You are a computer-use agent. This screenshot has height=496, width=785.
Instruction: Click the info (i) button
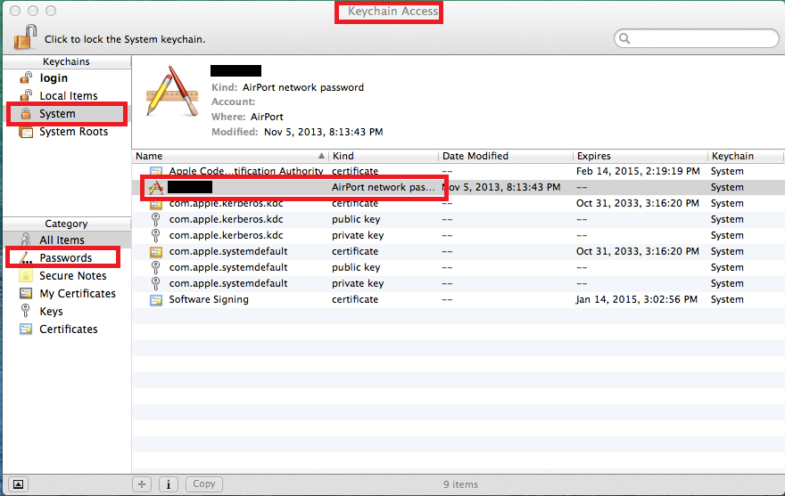169,484
